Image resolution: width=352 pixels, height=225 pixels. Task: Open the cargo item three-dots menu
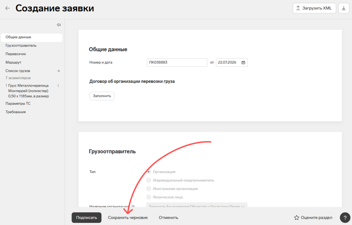58,85
